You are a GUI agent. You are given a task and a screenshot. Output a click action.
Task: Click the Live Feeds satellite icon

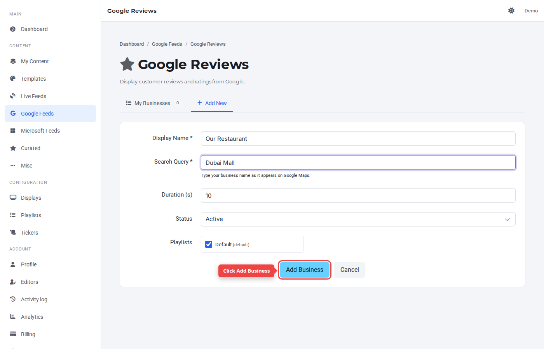click(13, 96)
